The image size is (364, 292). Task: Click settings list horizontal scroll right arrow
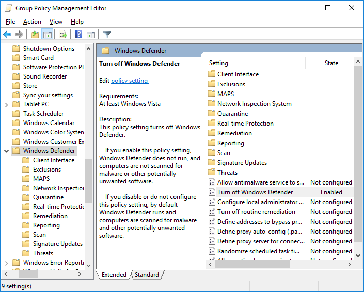[350, 265]
